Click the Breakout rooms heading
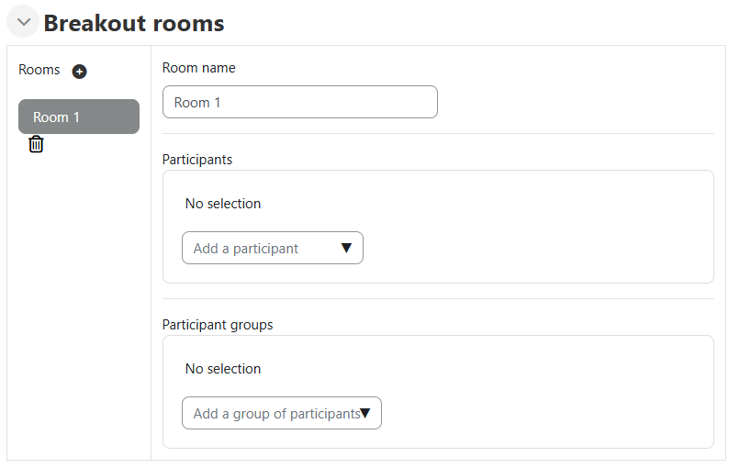Screen dimensions: 751x468 134,23
